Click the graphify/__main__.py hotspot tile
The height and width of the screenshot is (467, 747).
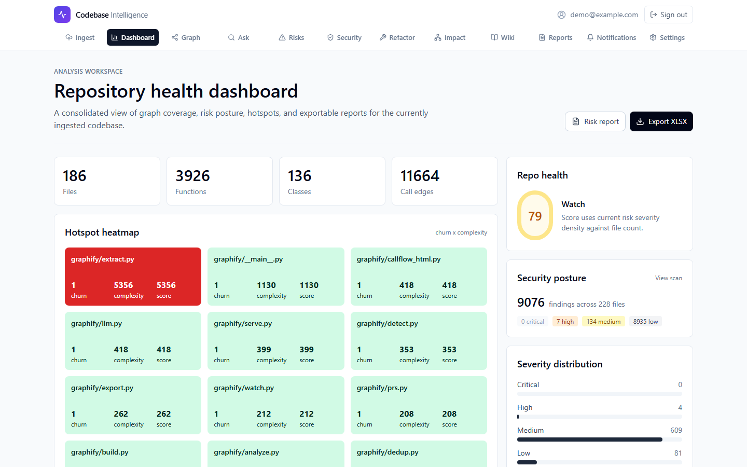coord(276,277)
